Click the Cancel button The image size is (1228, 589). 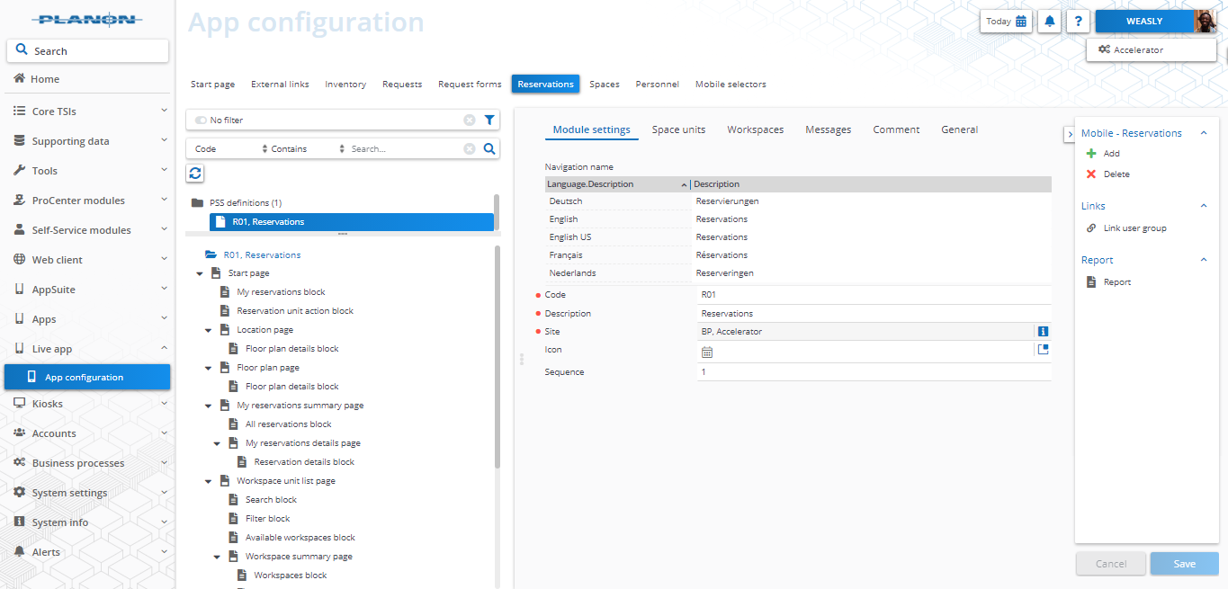1110,563
